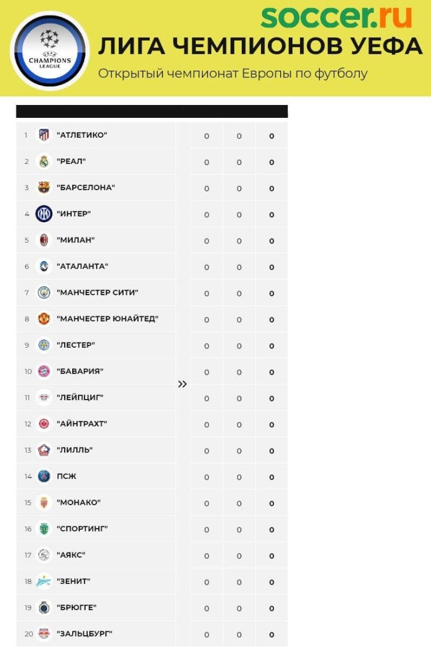Click the black table header bar
Viewport: 431px width, 661px height.
pos(152,111)
